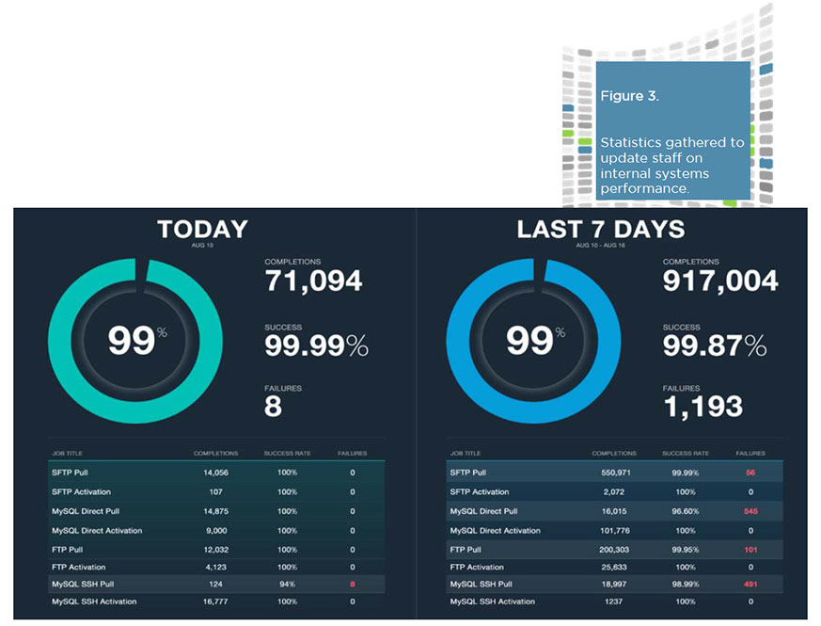Click the AUG 10 - AUG 16 date range
Viewport: 821px width, 626px height.
click(x=601, y=246)
